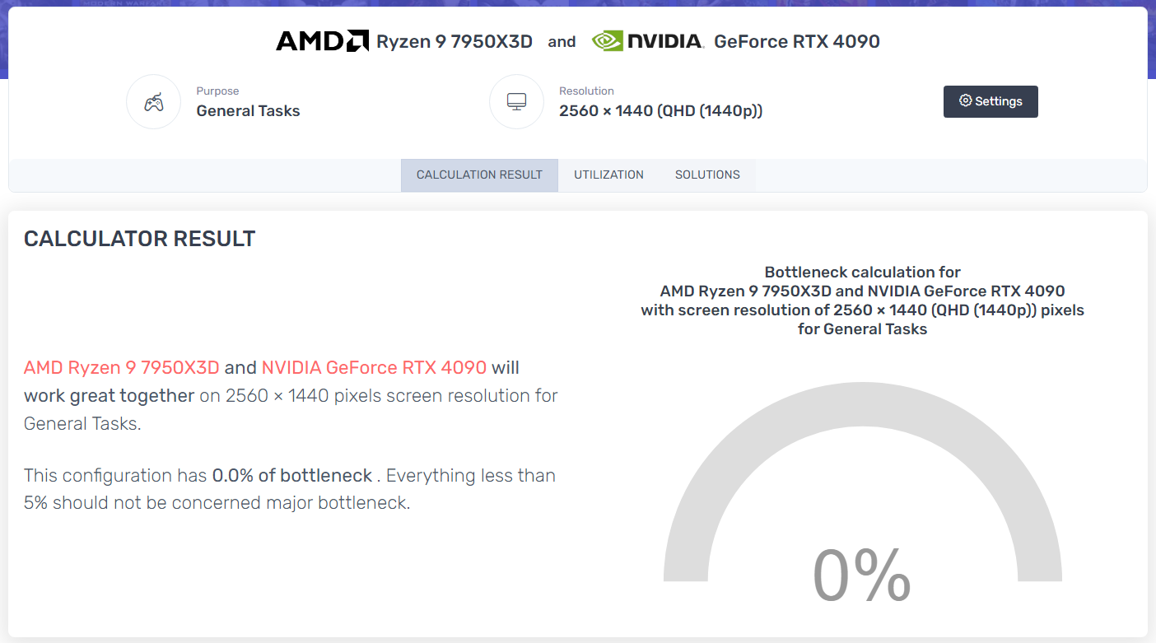Open the red NVIDIA GeForce RTX 4090 link
The height and width of the screenshot is (643, 1156).
click(374, 367)
